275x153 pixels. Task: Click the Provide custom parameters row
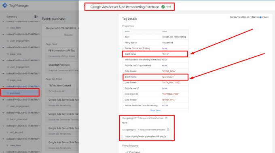(155, 66)
